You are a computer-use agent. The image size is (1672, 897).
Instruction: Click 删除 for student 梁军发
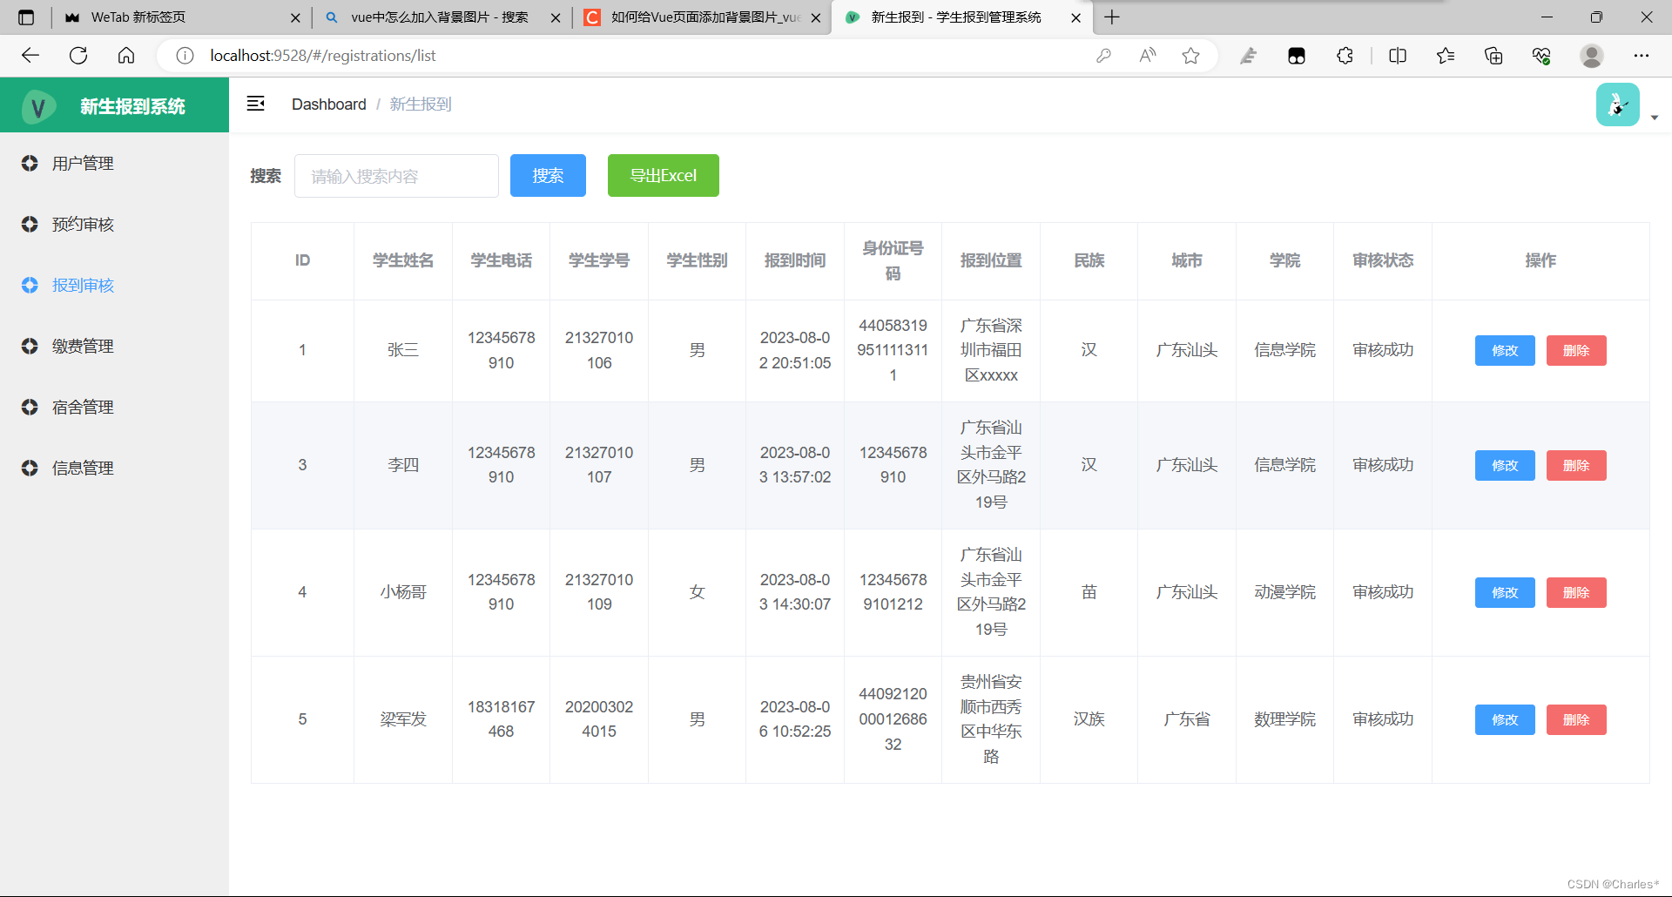coord(1576,719)
